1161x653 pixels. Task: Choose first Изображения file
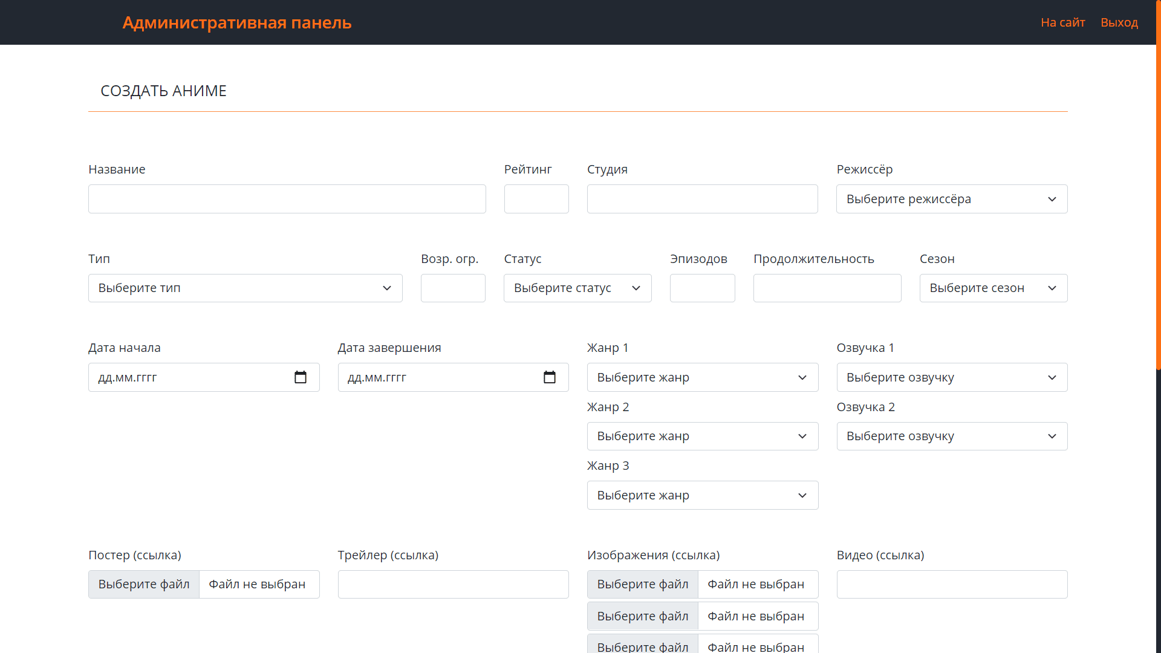642,584
